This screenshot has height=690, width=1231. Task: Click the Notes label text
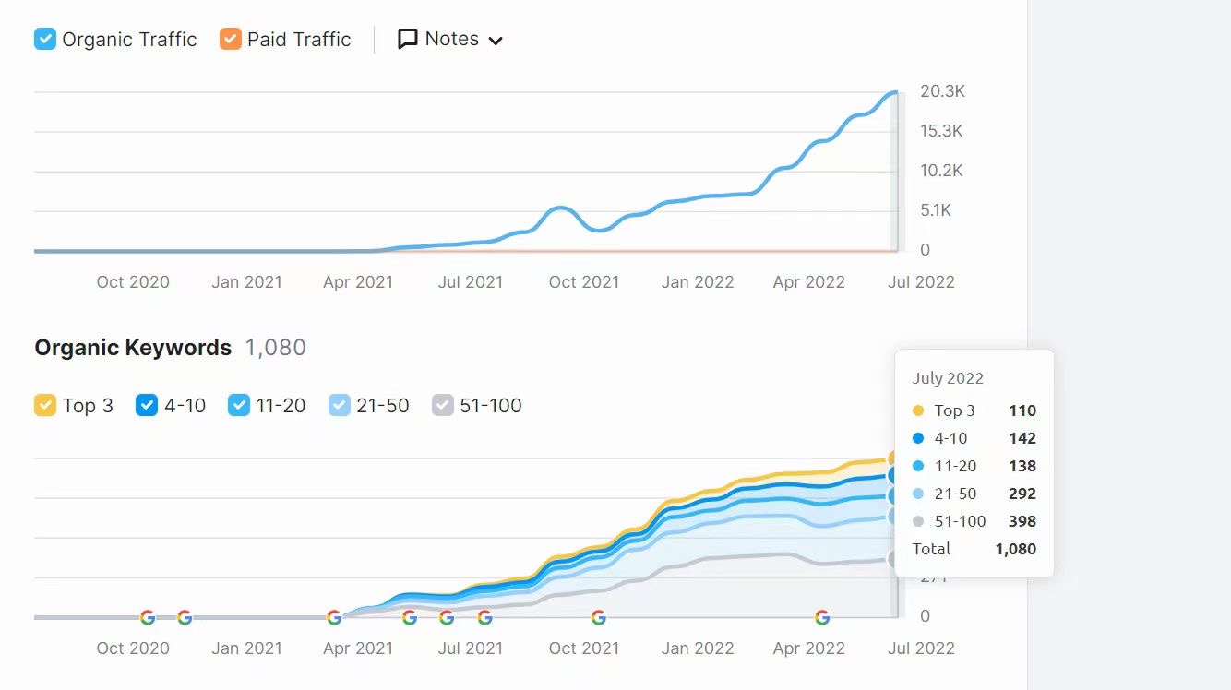[451, 39]
